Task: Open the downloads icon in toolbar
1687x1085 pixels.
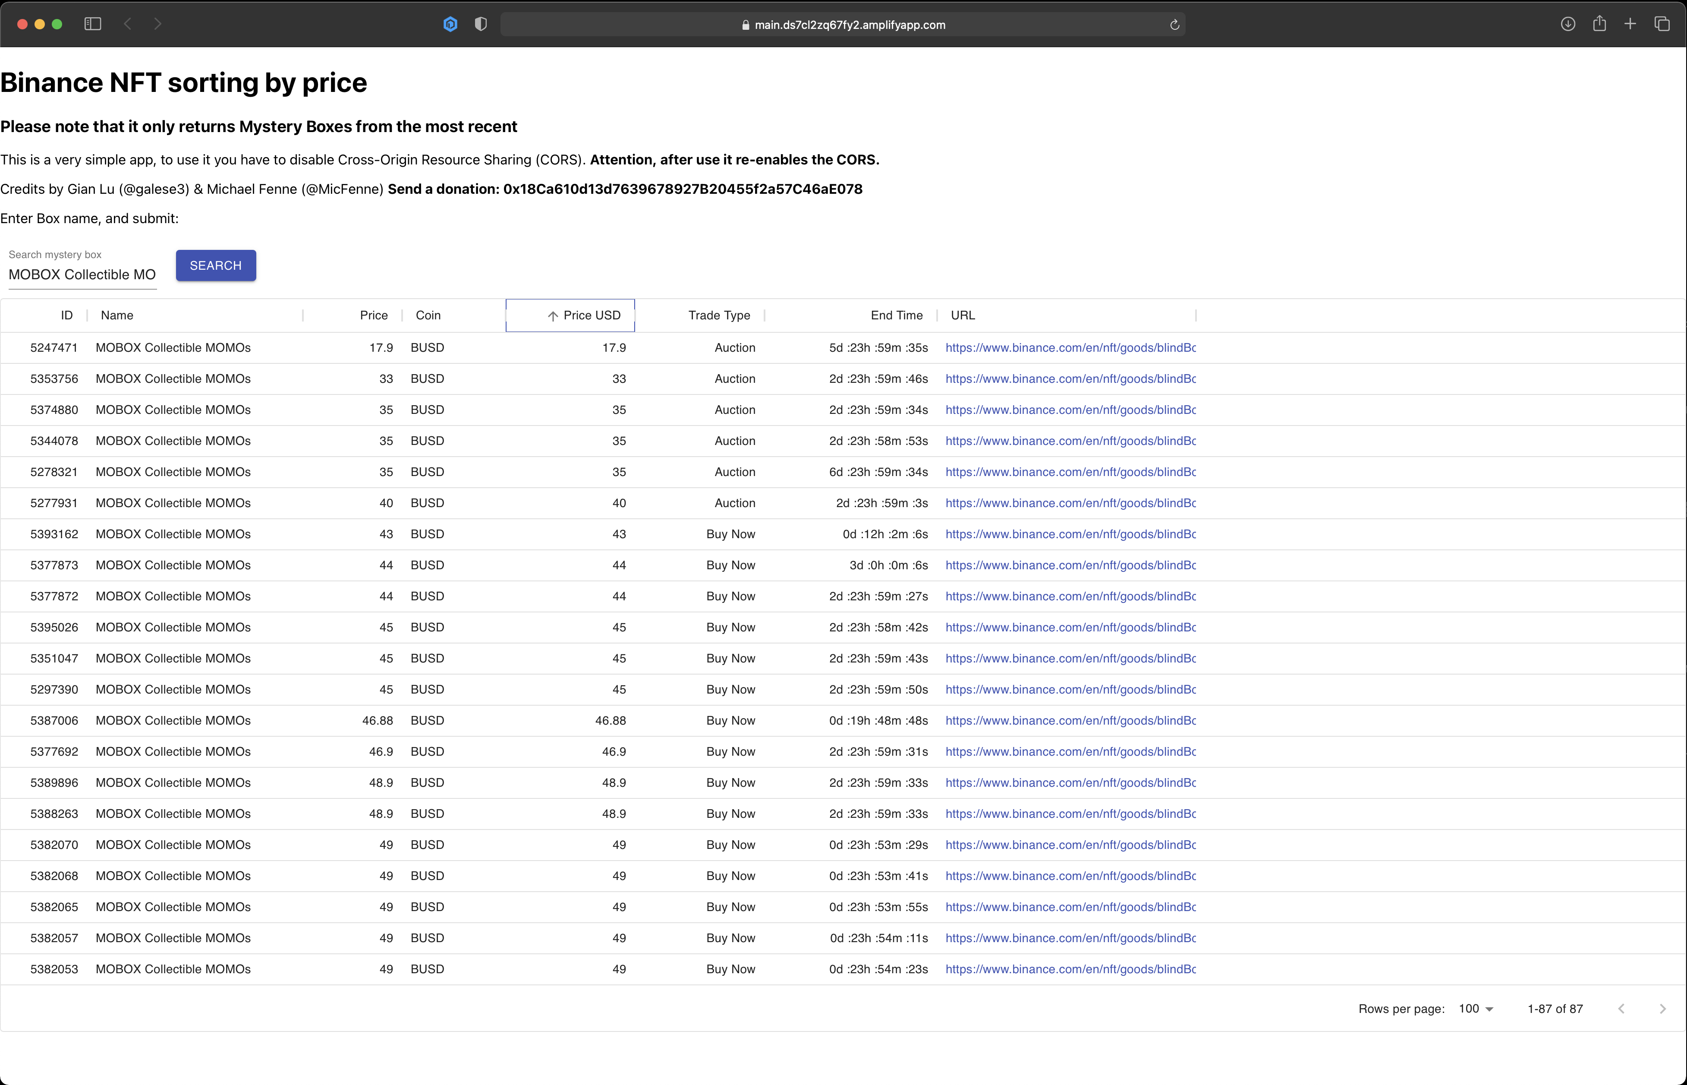Action: [1568, 24]
